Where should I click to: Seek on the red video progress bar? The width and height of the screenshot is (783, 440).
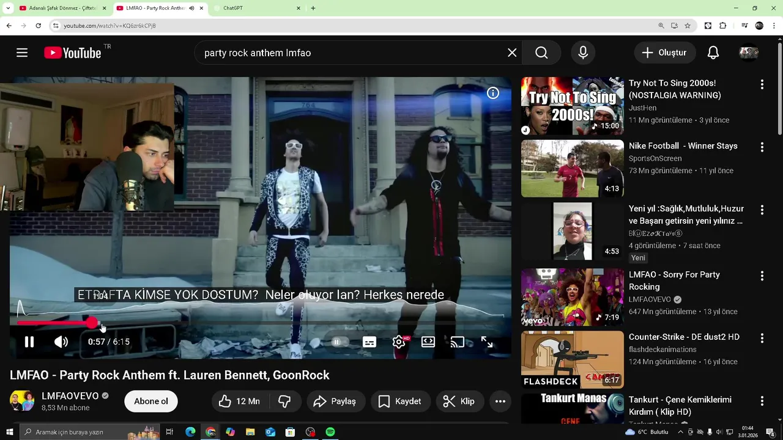coord(260,323)
